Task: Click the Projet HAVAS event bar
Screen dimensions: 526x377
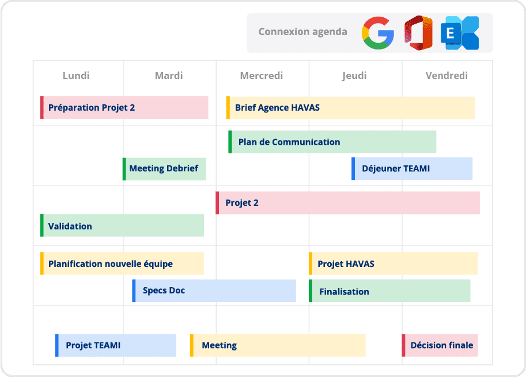Action: coord(393,264)
